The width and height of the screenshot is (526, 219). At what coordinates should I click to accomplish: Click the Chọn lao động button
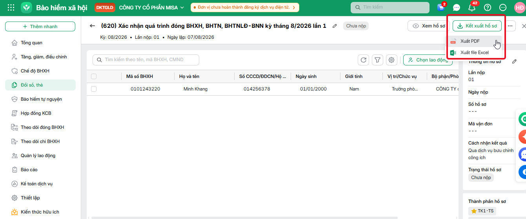click(428, 60)
